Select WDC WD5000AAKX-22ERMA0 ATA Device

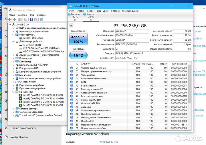pos(43,52)
